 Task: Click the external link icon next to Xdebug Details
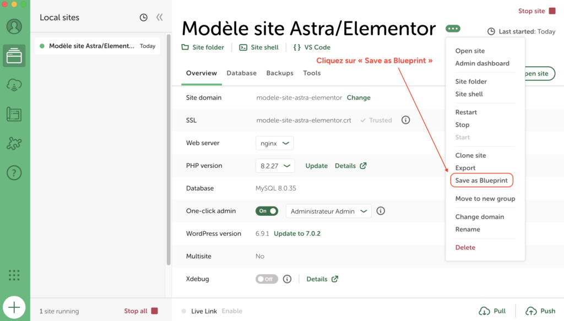335,279
